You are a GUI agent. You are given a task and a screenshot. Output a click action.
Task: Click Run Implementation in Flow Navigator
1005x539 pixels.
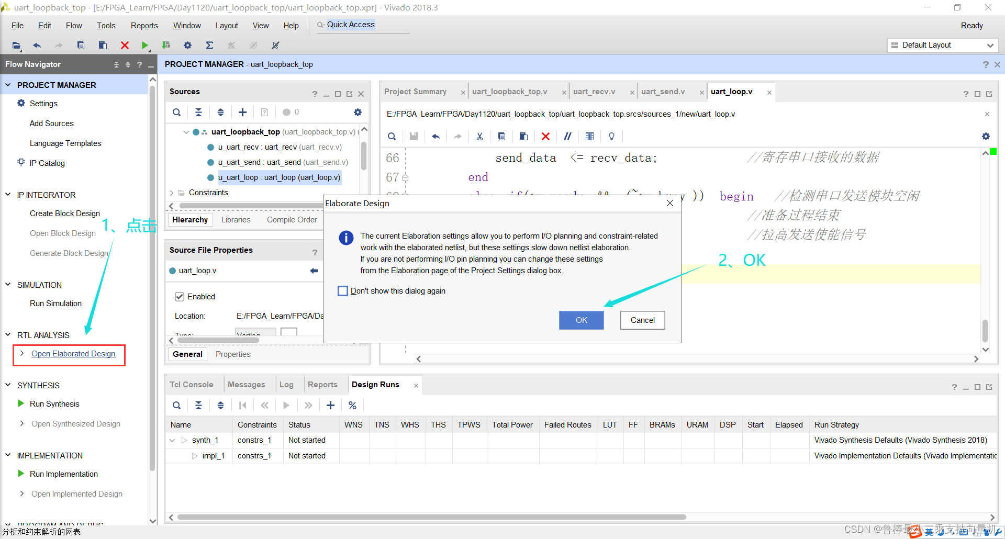pyautogui.click(x=64, y=474)
